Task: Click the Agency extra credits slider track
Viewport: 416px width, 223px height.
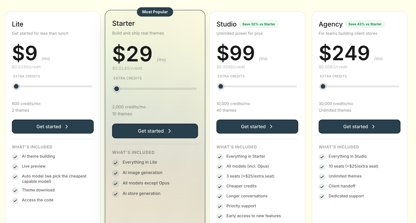Action: coord(360,86)
